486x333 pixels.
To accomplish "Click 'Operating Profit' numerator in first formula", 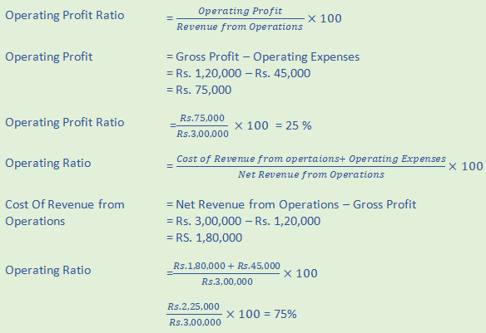I will pos(241,11).
